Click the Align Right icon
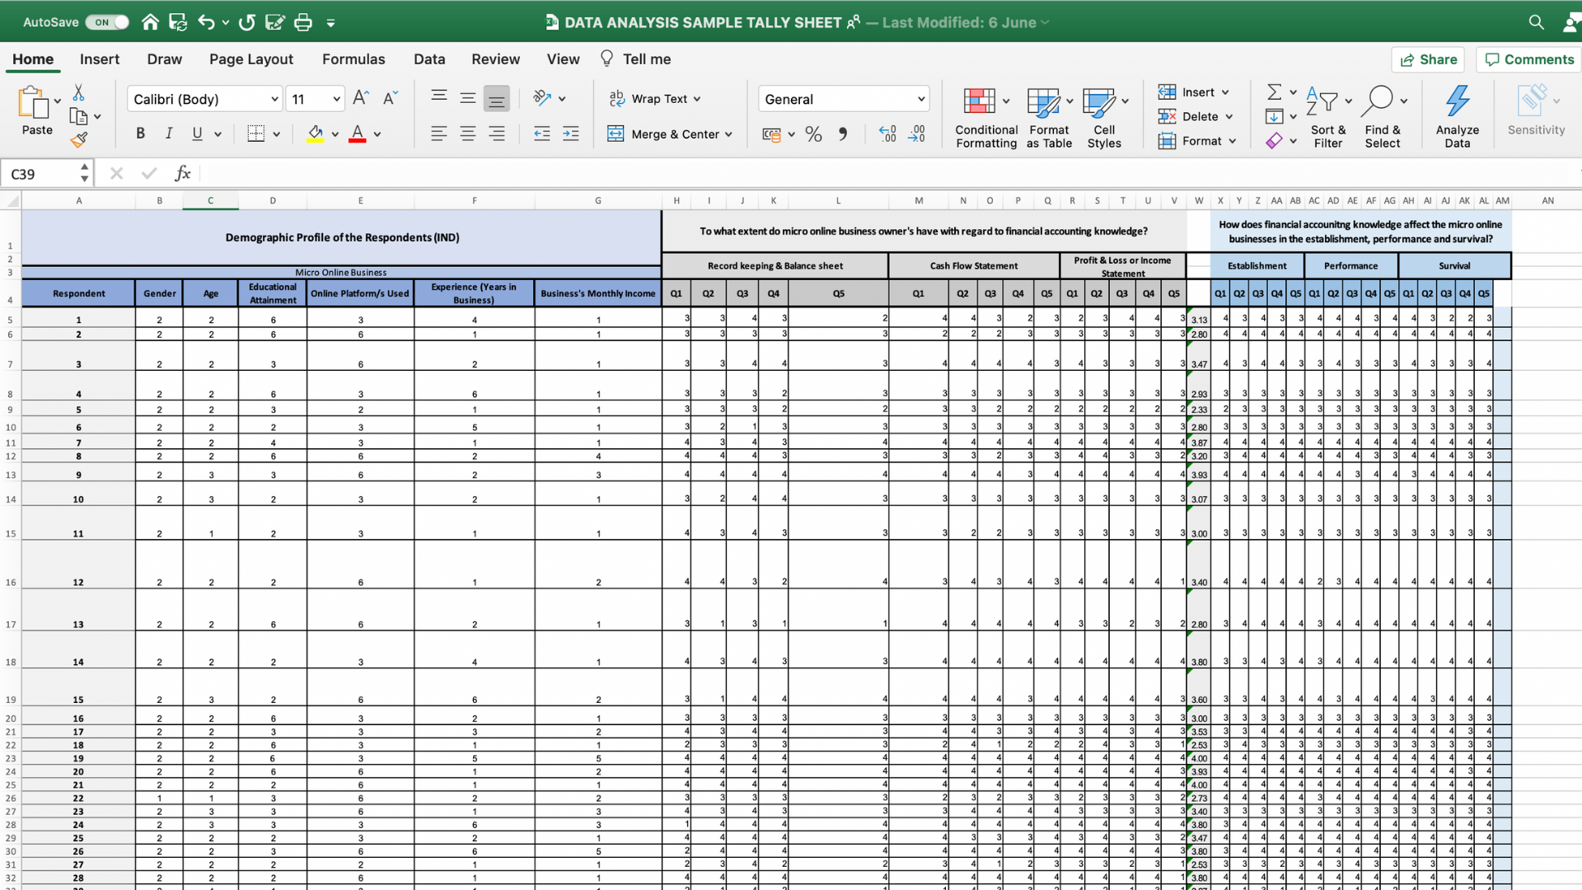The width and height of the screenshot is (1582, 890). [x=497, y=133]
